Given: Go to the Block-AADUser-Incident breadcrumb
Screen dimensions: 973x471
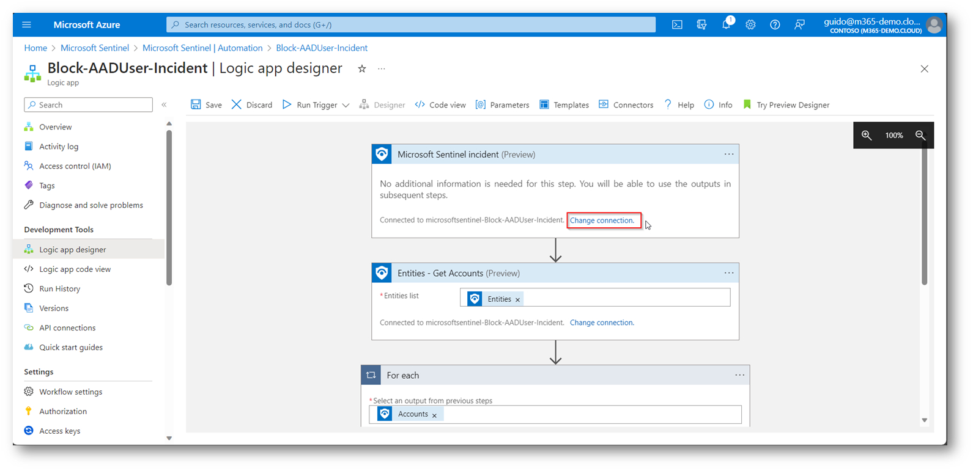Looking at the screenshot, I should coord(322,48).
